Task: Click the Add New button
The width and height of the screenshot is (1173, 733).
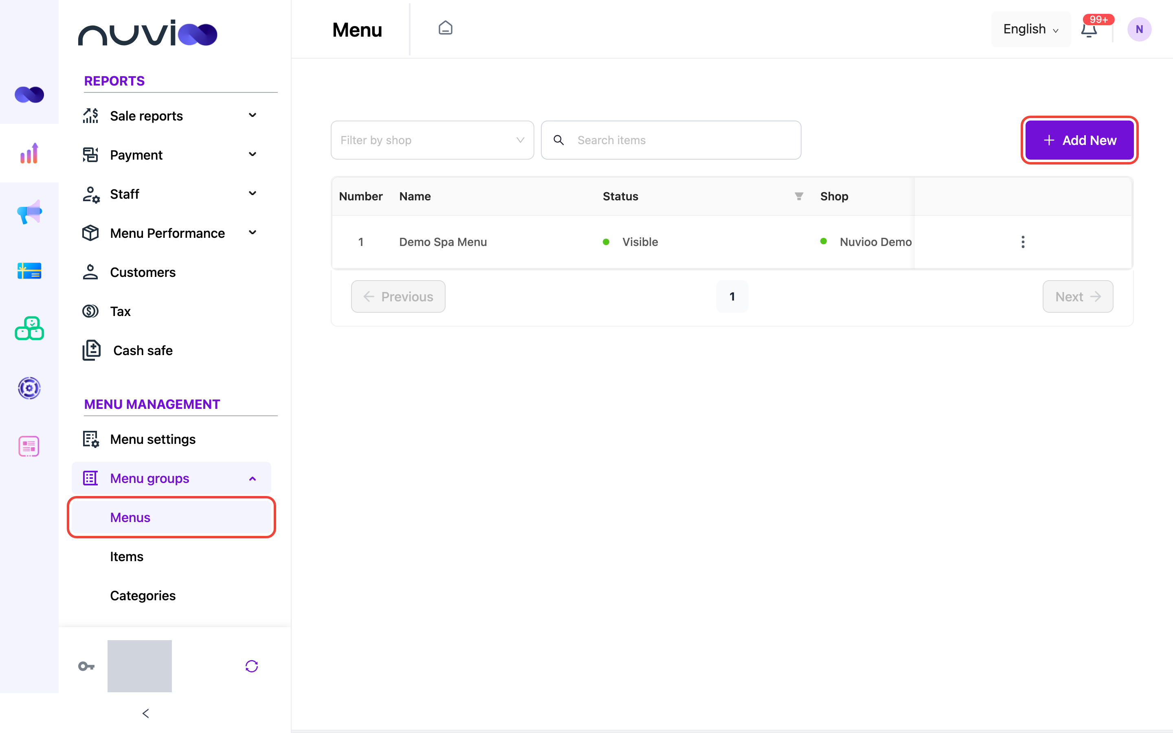Action: pyautogui.click(x=1079, y=140)
